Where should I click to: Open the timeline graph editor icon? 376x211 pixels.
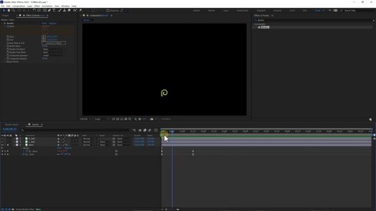[156, 130]
